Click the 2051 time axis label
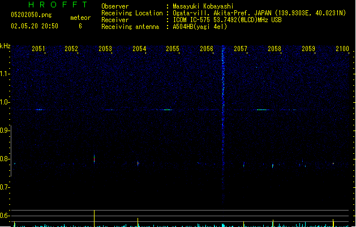Screen dimensions: 356x227 pos(38,48)
